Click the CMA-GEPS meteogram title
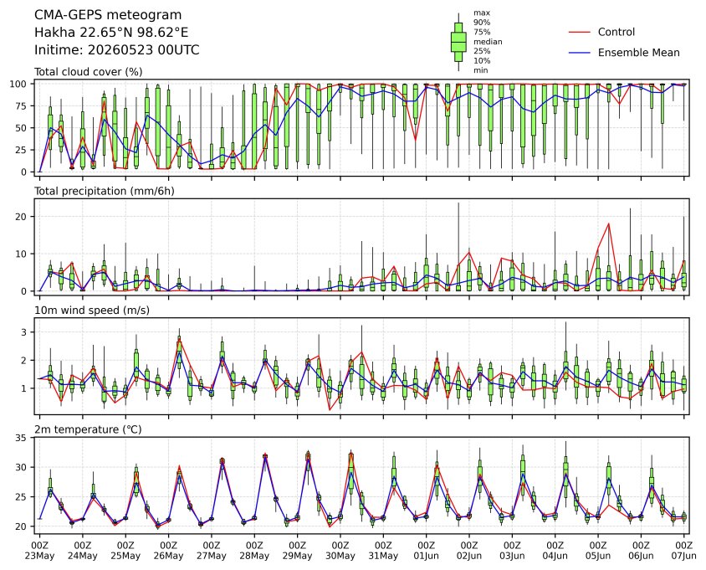 108,15
